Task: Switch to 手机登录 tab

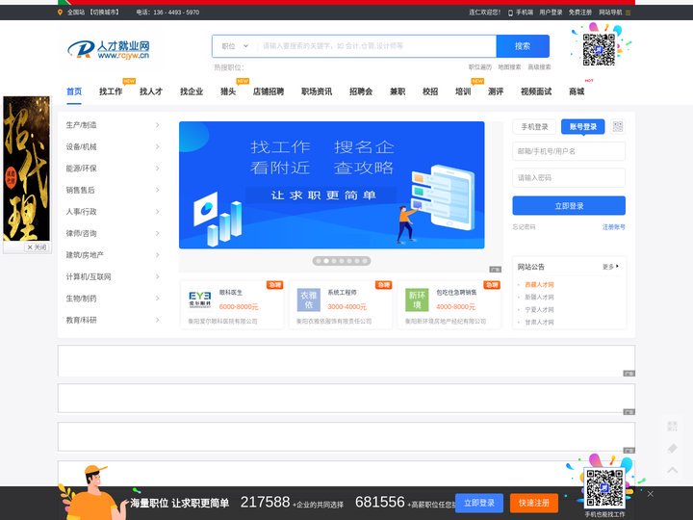Action: coord(535,127)
